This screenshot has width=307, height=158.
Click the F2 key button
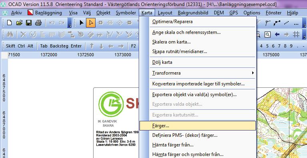134,46
